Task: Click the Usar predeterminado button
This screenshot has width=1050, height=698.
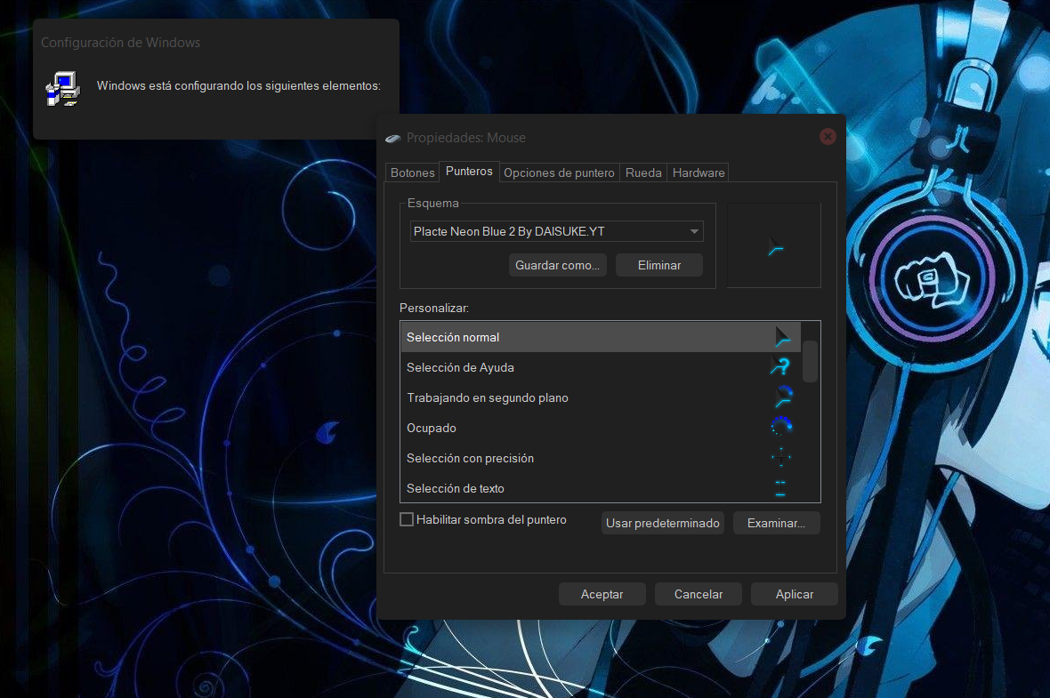Action: [x=662, y=523]
